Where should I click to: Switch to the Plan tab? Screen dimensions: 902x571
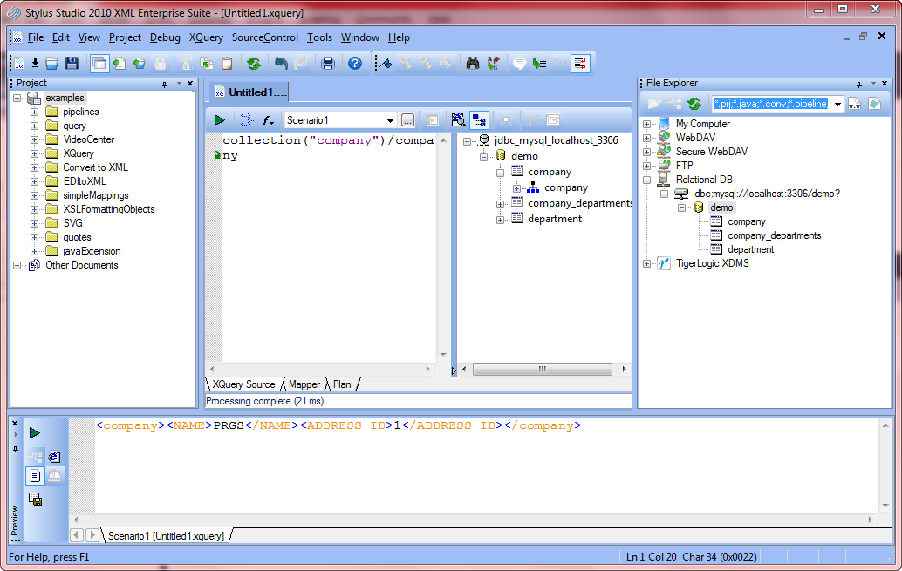click(342, 384)
